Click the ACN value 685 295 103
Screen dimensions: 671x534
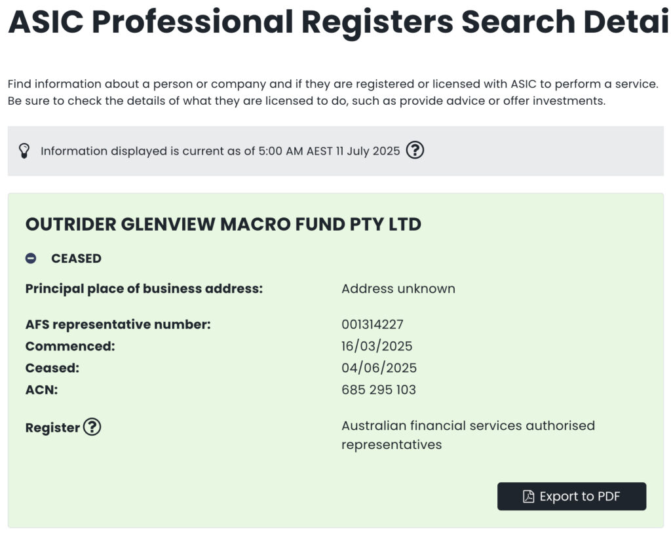379,390
